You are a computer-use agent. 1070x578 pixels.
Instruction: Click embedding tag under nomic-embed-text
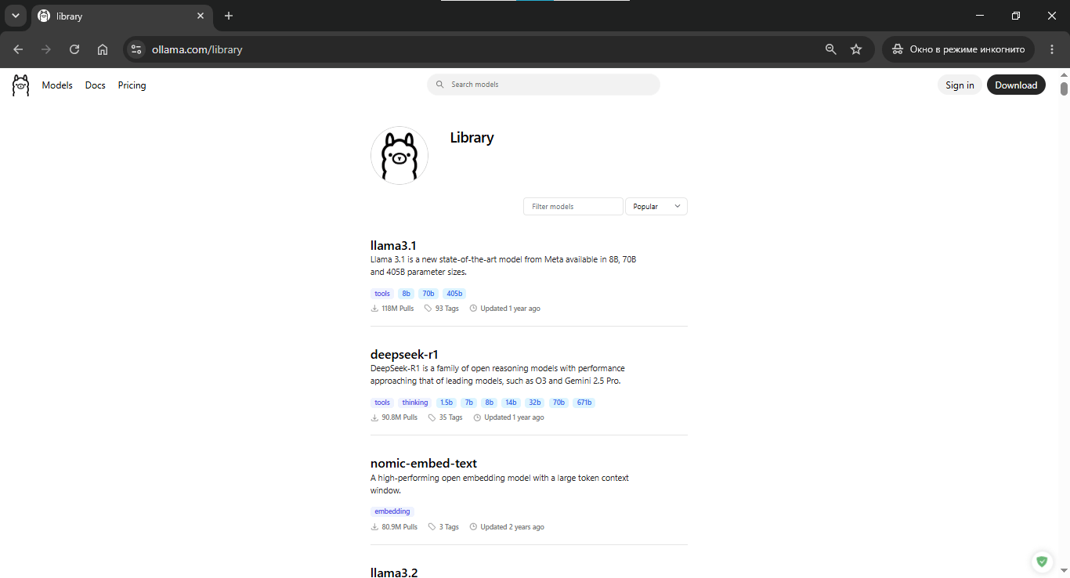[x=392, y=511]
